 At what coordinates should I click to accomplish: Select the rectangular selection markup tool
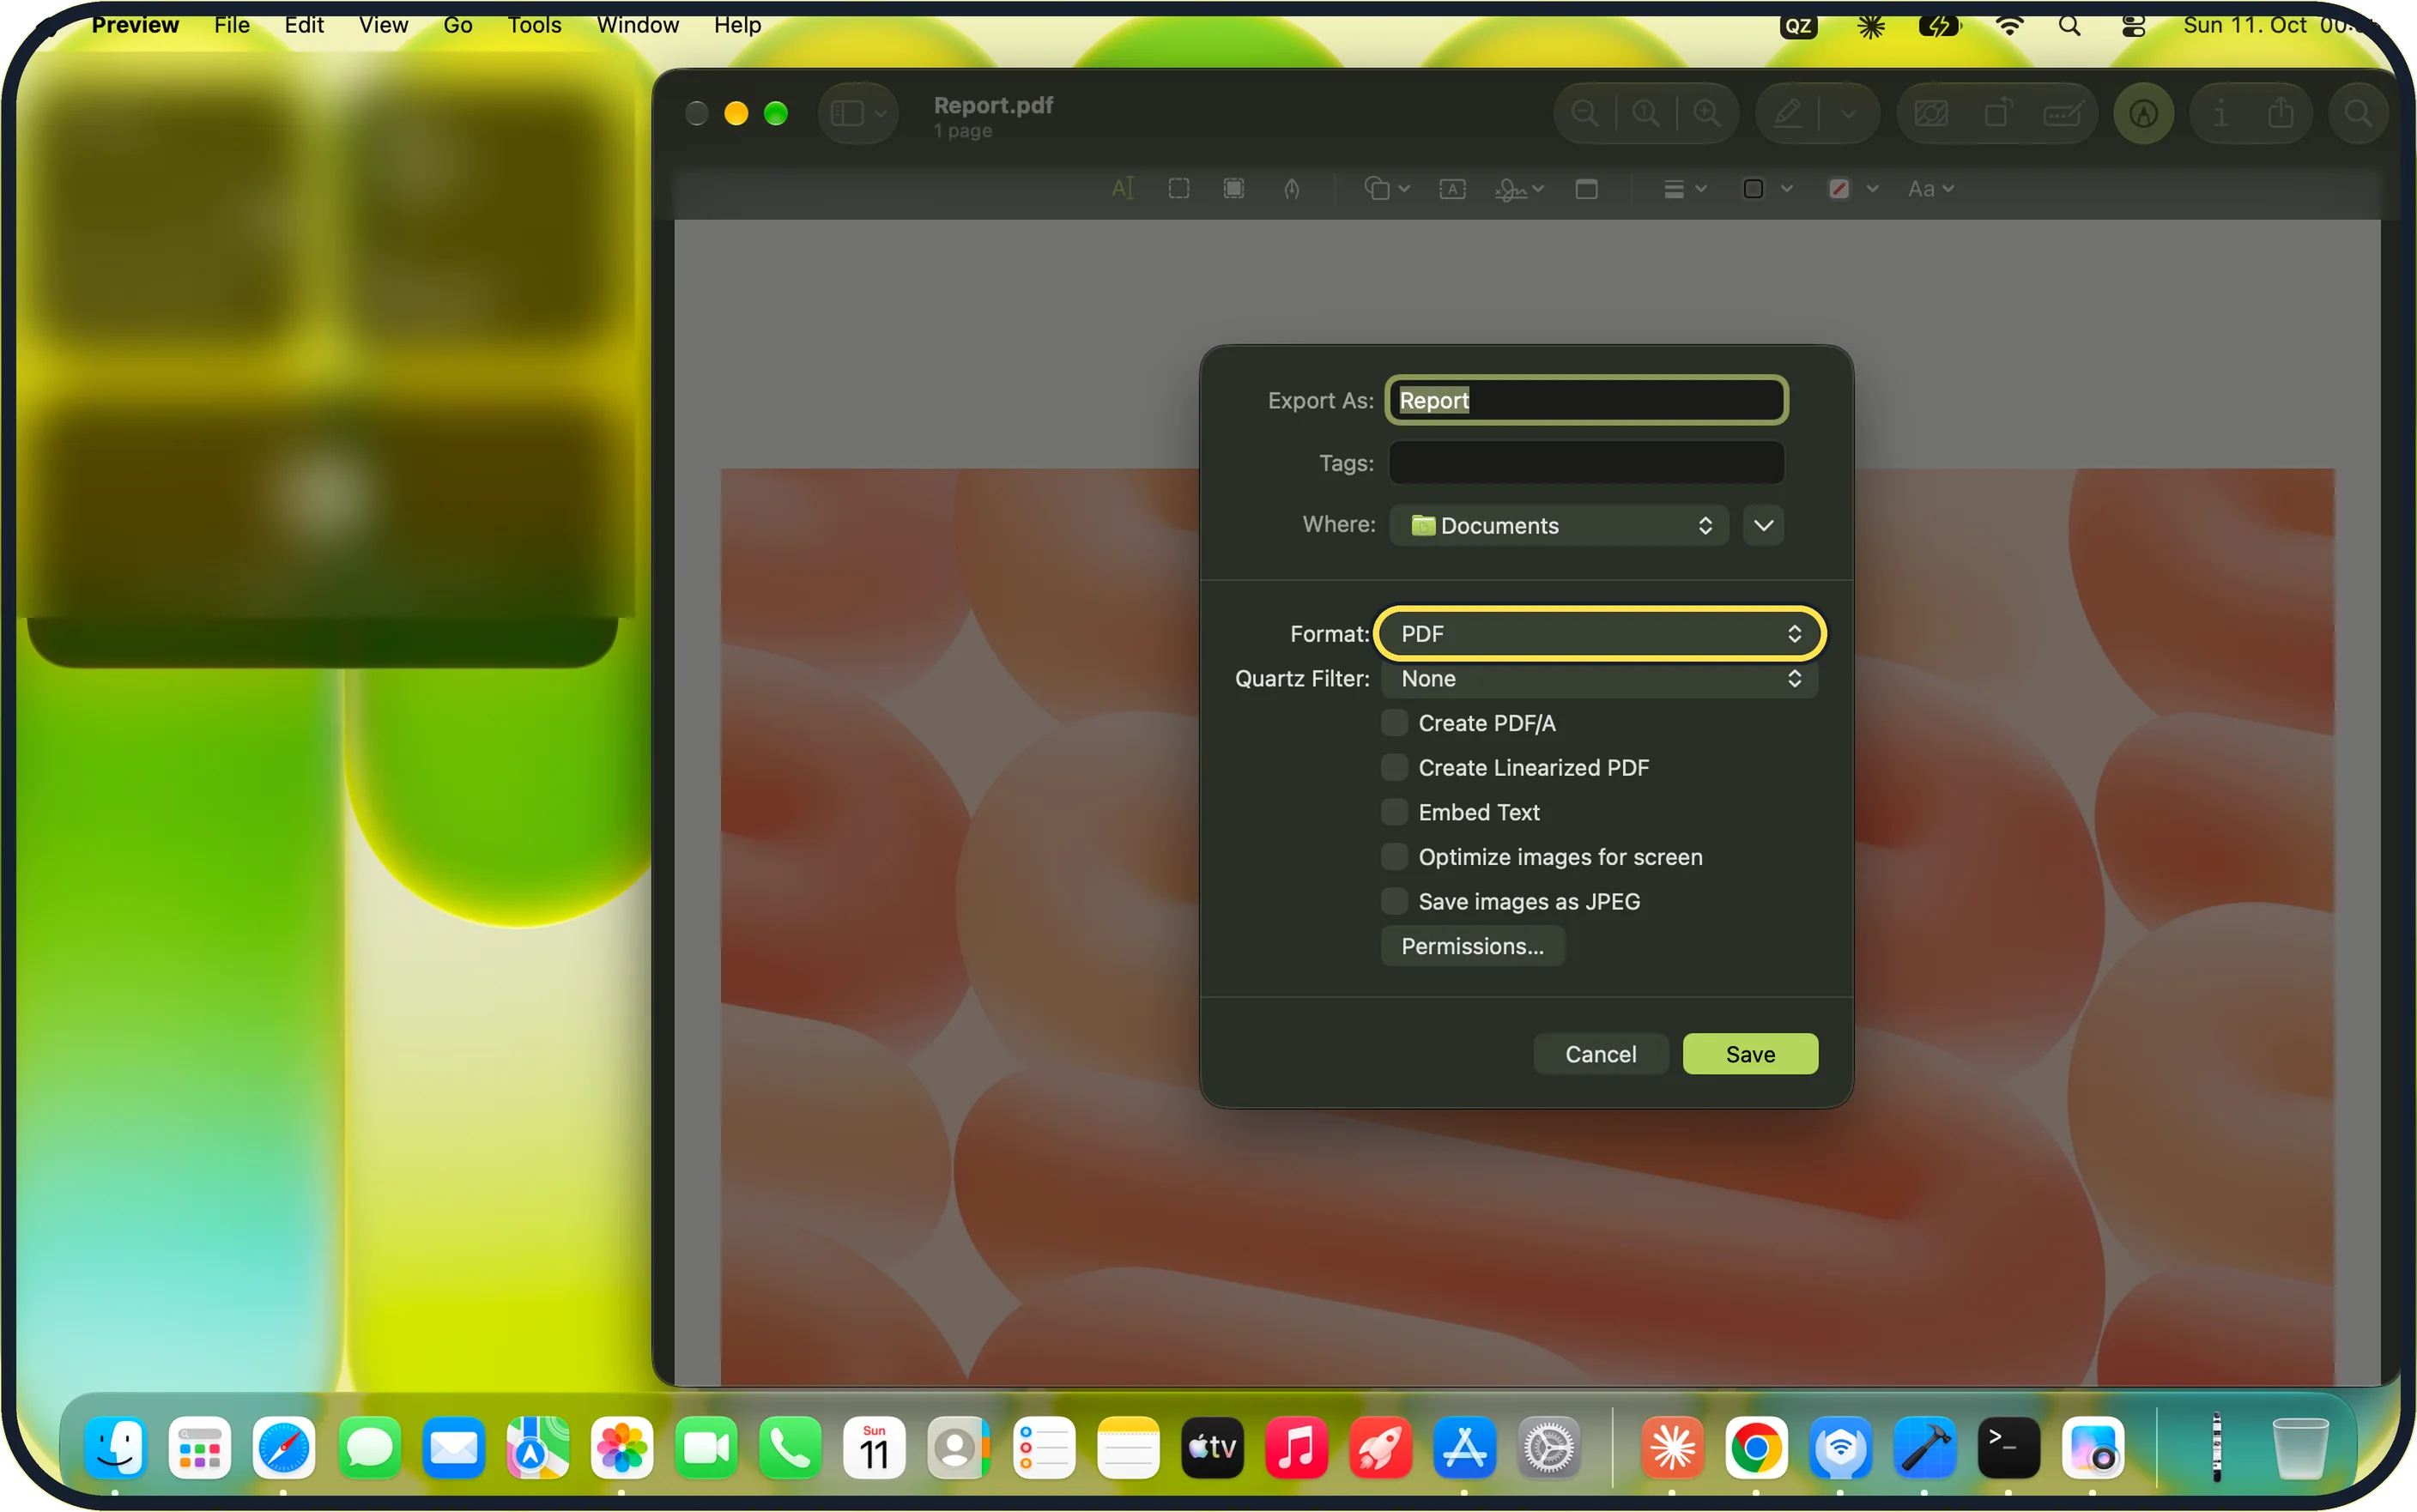[1179, 189]
